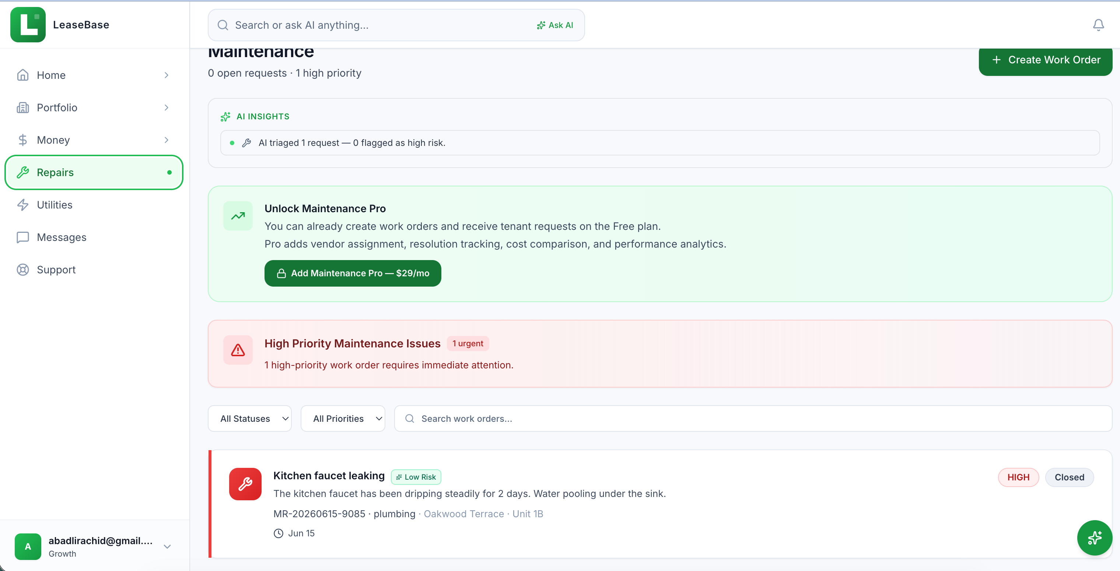Click the notification bell icon
The width and height of the screenshot is (1120, 571).
(1098, 25)
